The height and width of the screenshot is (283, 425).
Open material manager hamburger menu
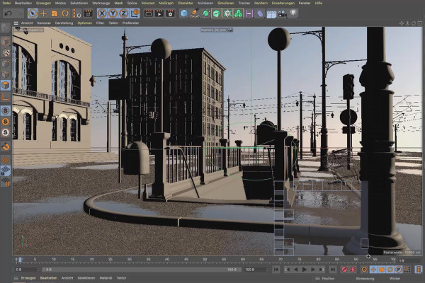point(16,278)
